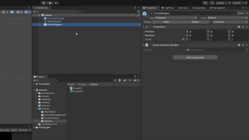Open Transform preset selector icon
Image resolution: width=249 pixels, height=140 pixels.
[x=243, y=27]
